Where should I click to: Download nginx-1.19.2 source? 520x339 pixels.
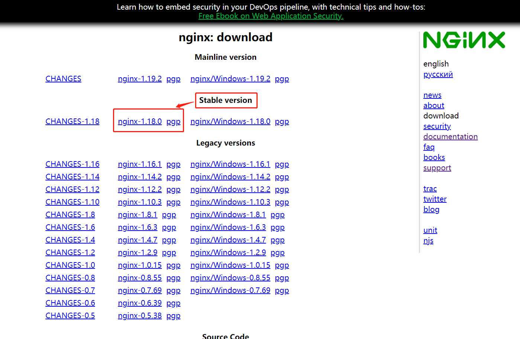140,79
